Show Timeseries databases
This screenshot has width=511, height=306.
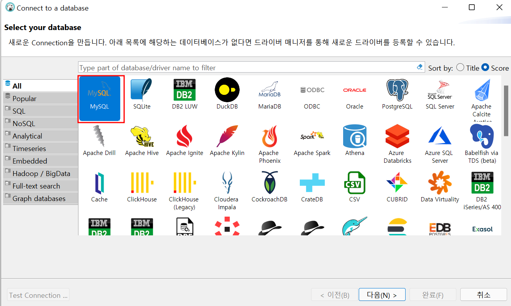click(41, 148)
